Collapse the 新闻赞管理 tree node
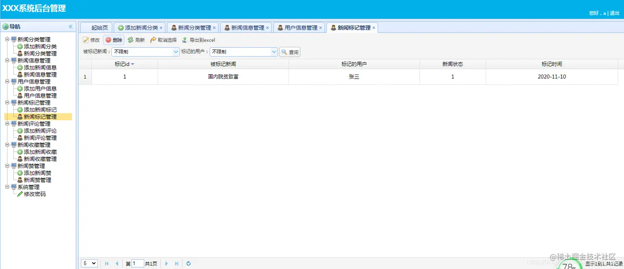Screen dimensions: 624x269 click(7, 166)
